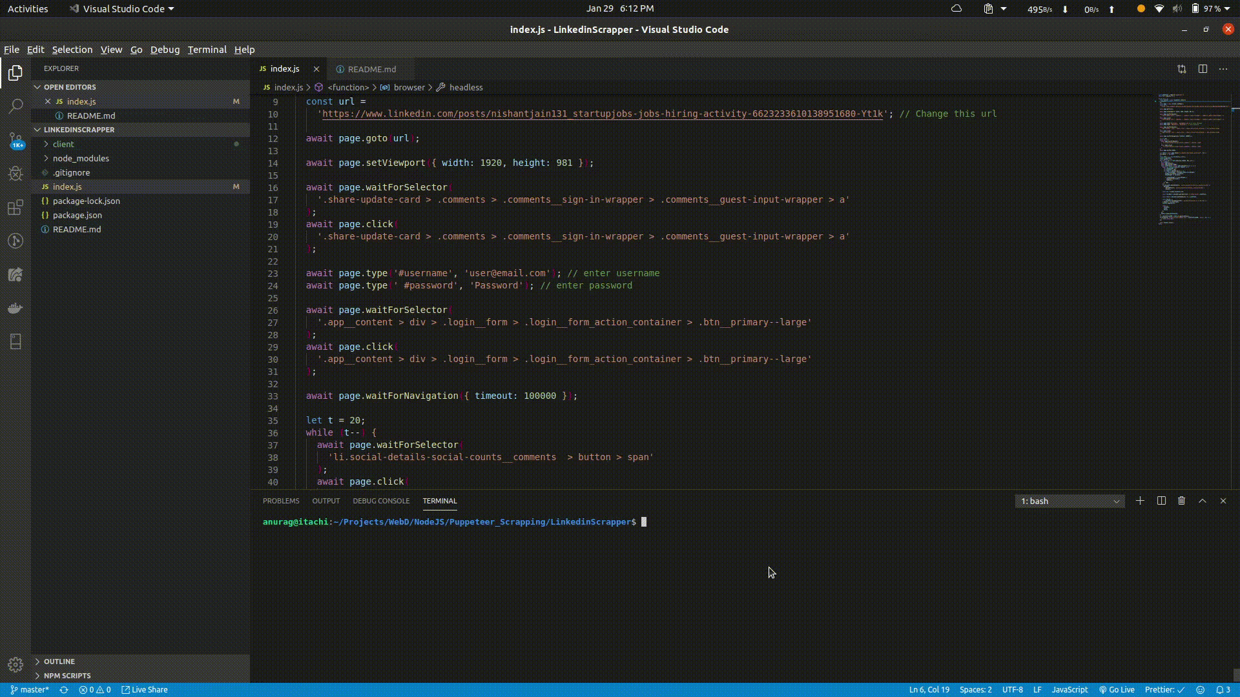The image size is (1240, 697).
Task: Split the editor to the right
Action: pyautogui.click(x=1203, y=69)
